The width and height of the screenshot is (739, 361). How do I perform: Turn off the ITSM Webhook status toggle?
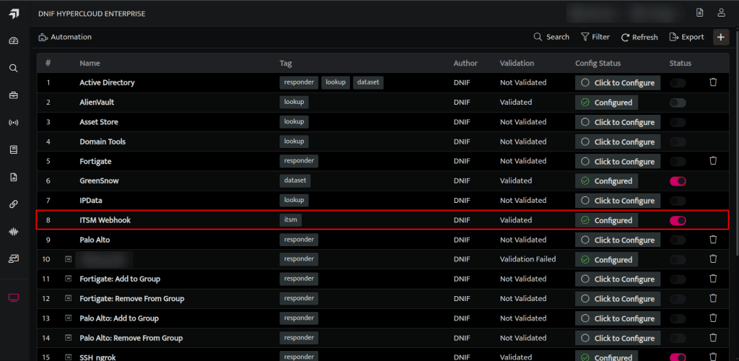pos(678,220)
